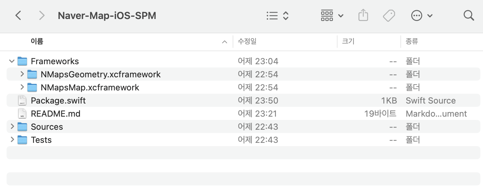Expand the Sources folder
The width and height of the screenshot is (483, 191).
pyautogui.click(x=12, y=127)
